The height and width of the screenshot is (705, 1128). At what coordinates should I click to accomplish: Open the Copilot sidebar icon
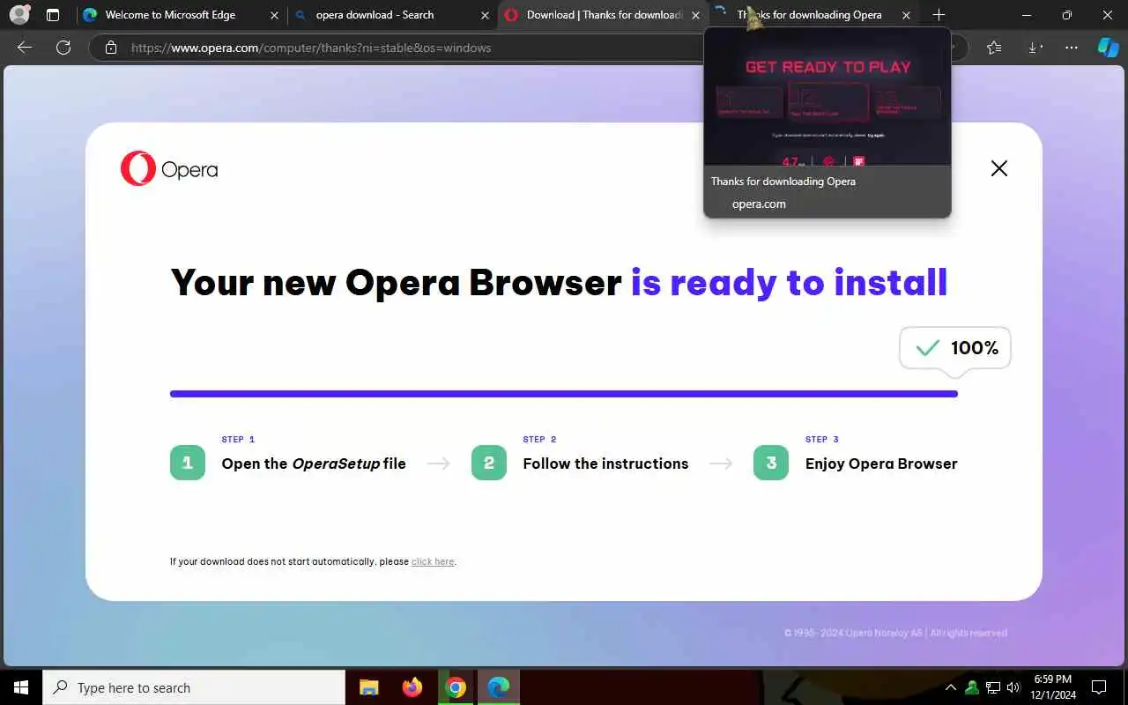[x=1108, y=48]
